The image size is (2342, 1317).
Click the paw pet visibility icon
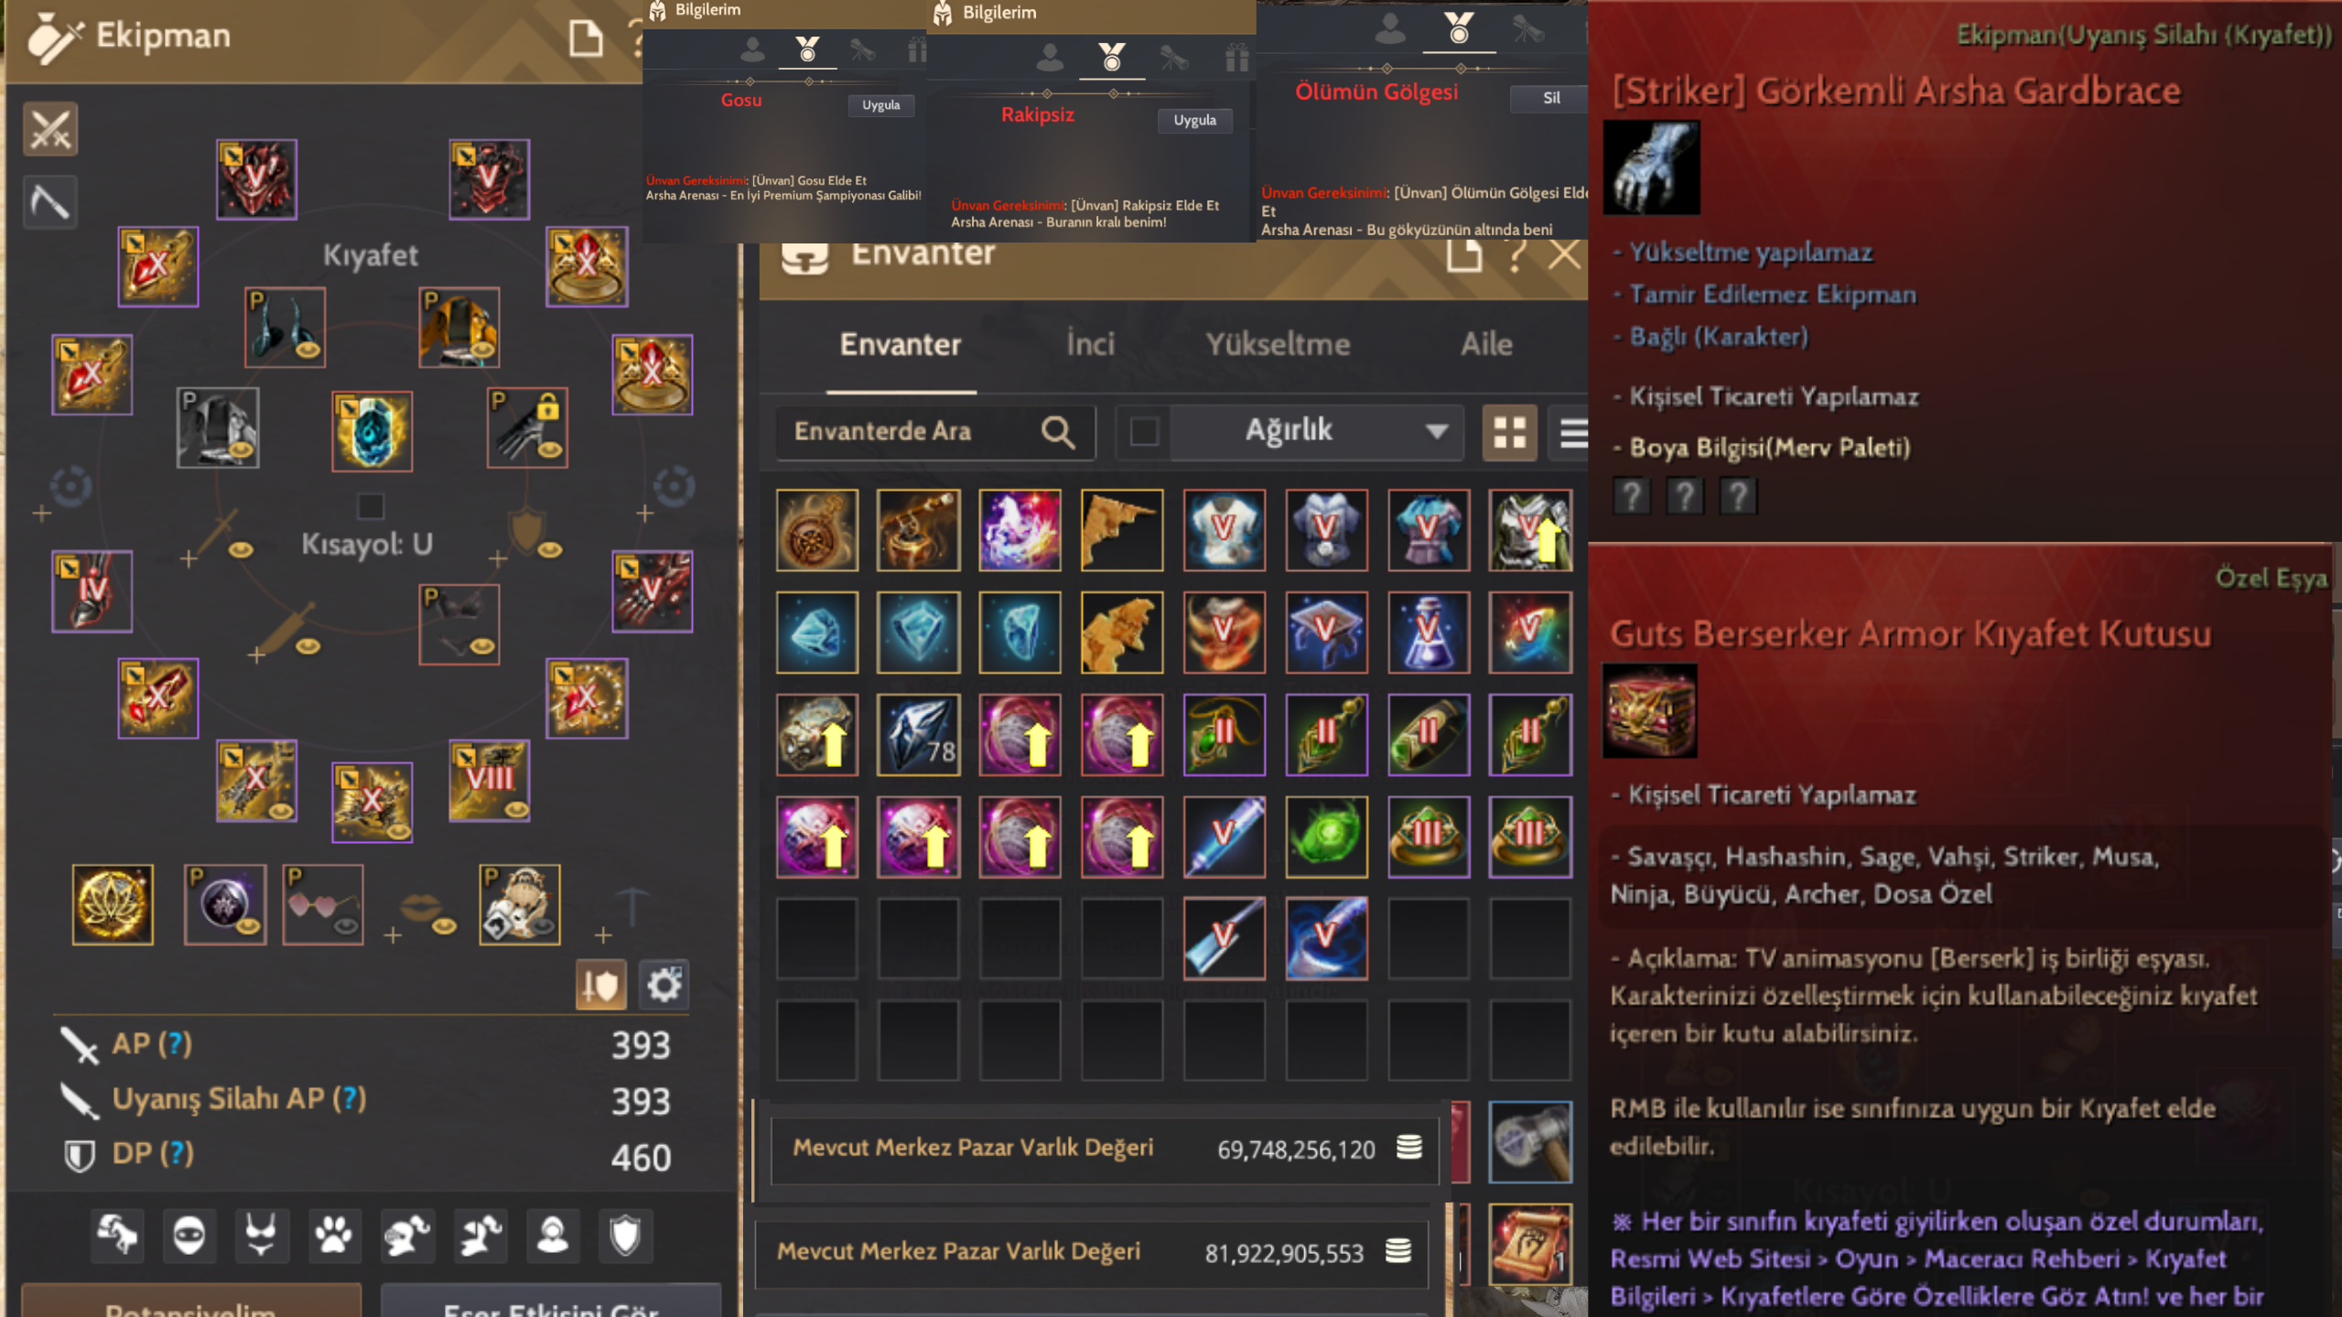pyautogui.click(x=334, y=1236)
